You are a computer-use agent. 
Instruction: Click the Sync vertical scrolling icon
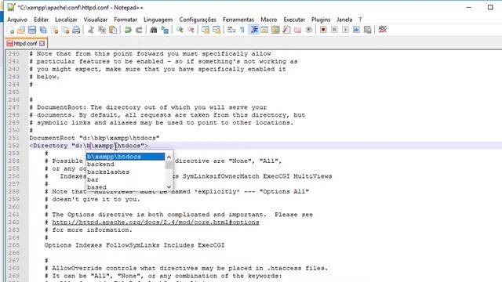pos(206,30)
